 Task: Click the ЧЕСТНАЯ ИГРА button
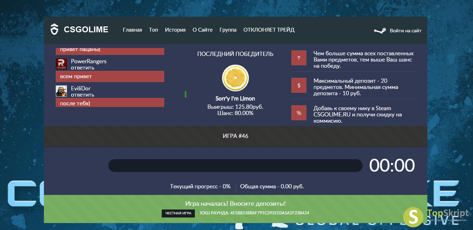tap(178, 213)
